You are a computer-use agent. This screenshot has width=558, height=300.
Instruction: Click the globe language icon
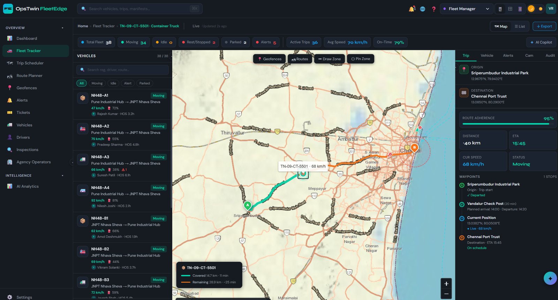pos(422,9)
